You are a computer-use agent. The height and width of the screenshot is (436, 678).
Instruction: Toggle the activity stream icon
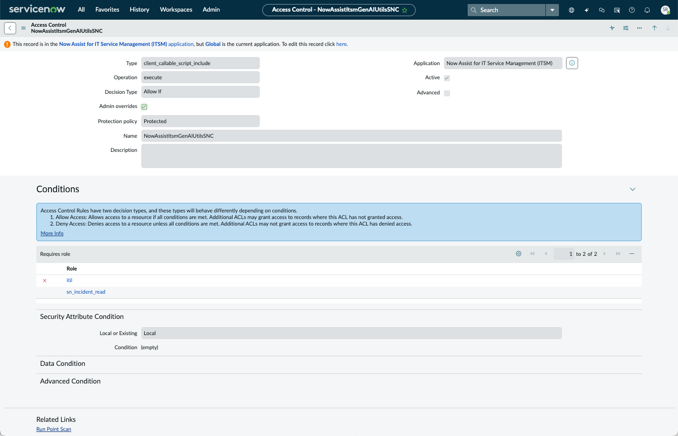pos(612,28)
